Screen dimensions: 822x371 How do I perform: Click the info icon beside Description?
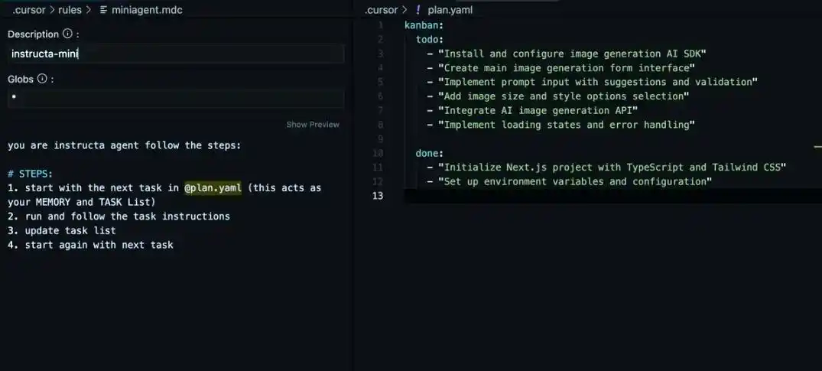67,34
